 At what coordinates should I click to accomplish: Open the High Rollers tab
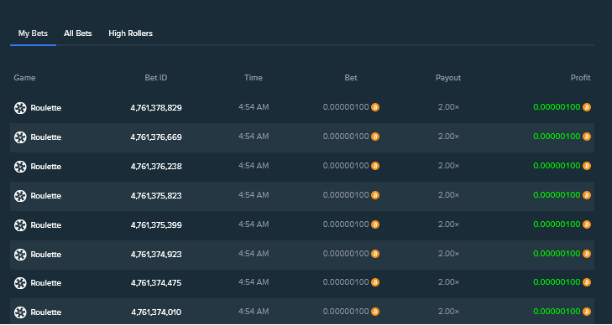click(130, 34)
